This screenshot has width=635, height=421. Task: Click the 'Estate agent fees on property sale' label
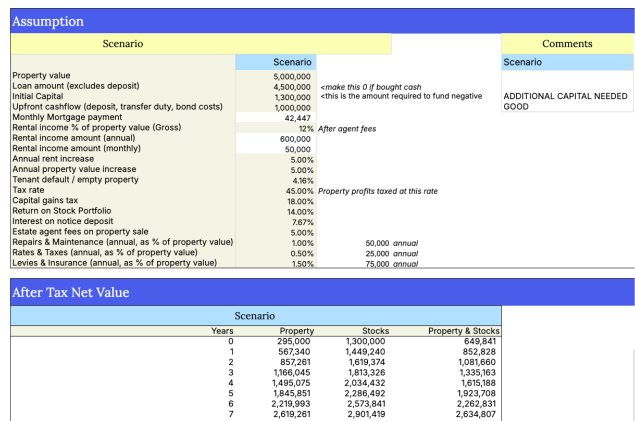point(80,232)
